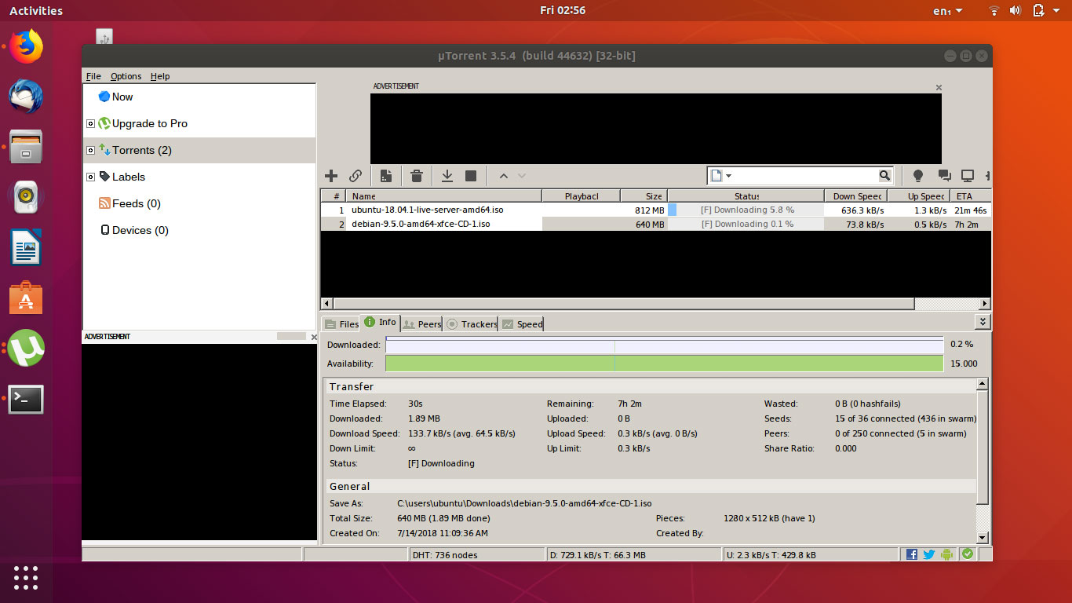1072x603 pixels.
Task: Close the sidebar advertisement
Action: point(314,337)
